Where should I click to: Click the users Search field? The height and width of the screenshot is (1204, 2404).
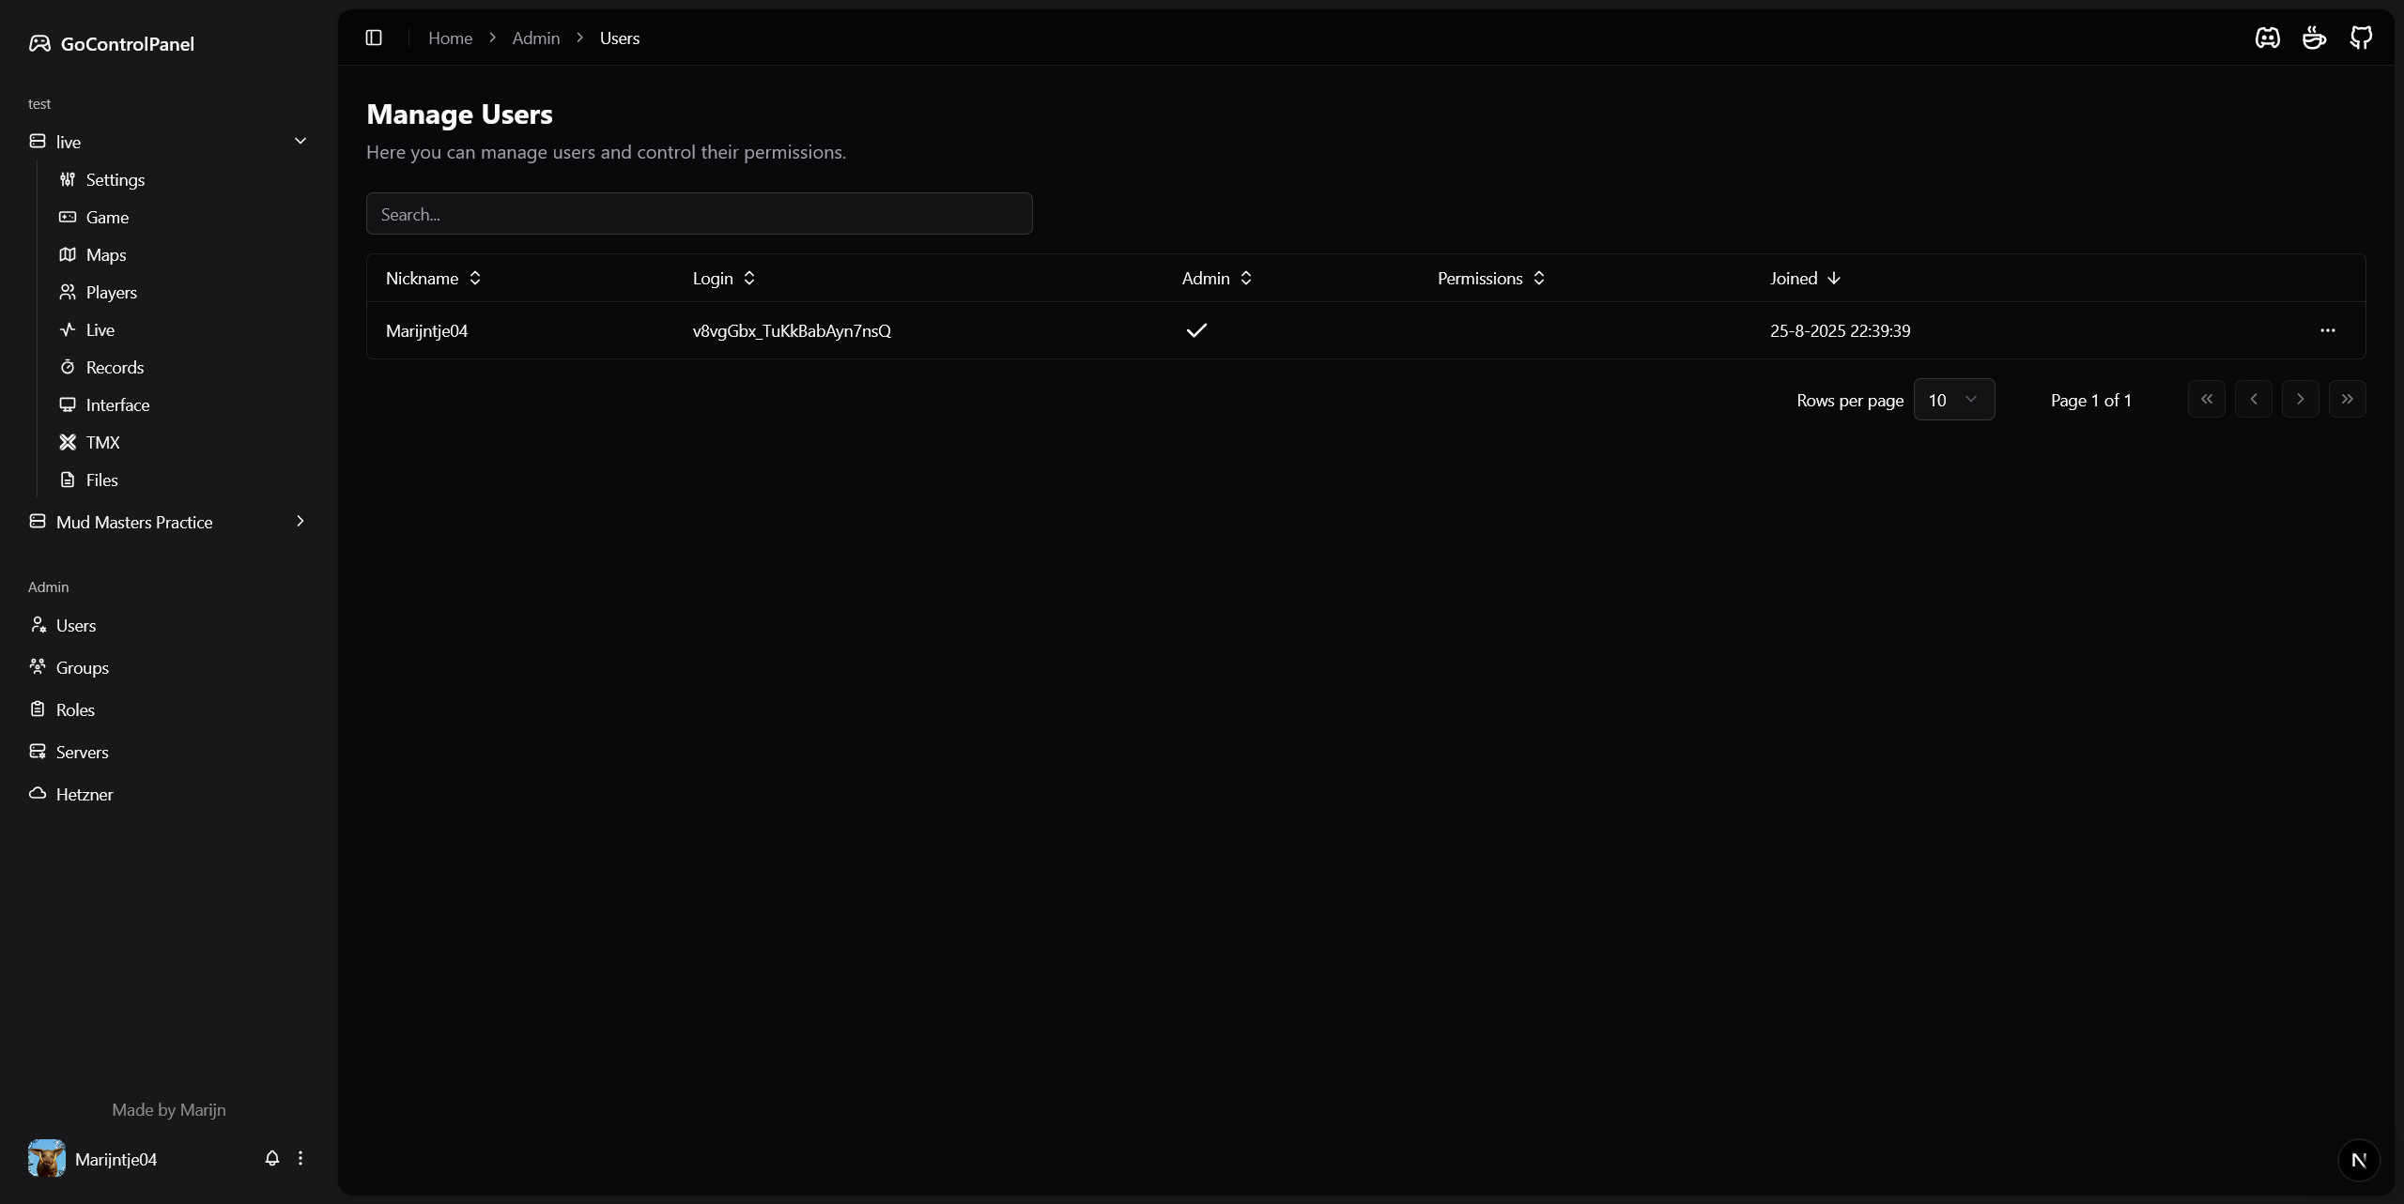coord(699,214)
